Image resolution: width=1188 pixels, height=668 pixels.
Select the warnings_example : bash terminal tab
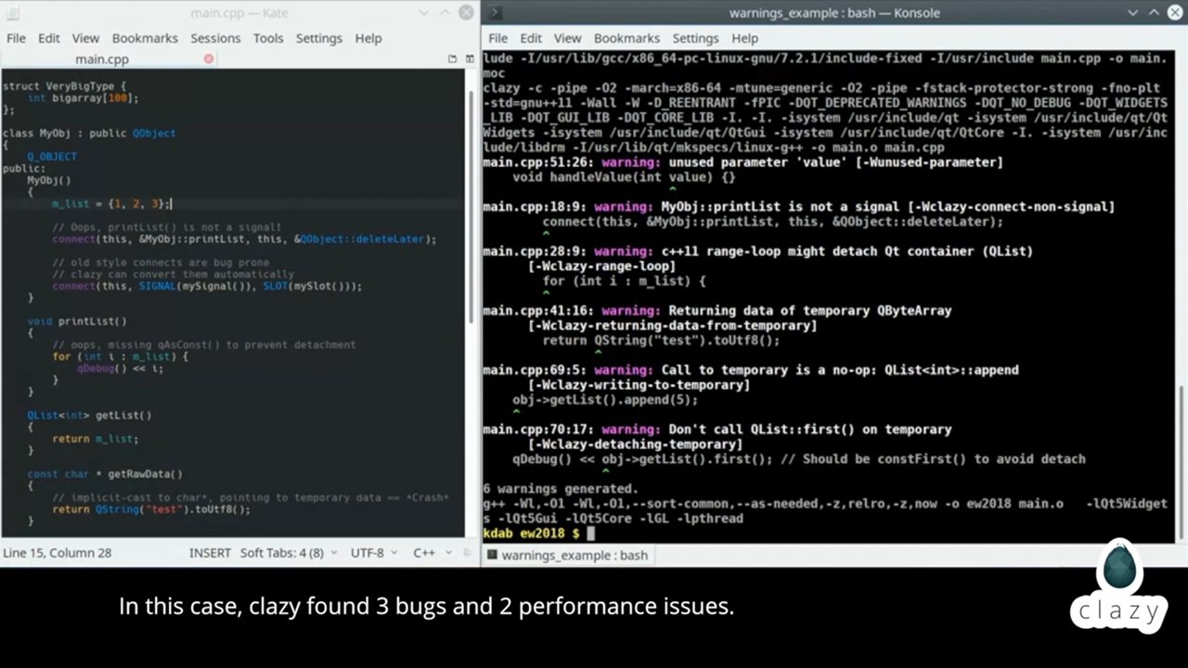click(x=570, y=555)
